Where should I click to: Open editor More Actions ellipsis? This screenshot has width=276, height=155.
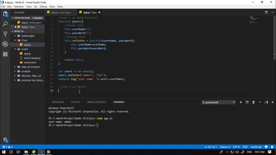click(x=273, y=12)
